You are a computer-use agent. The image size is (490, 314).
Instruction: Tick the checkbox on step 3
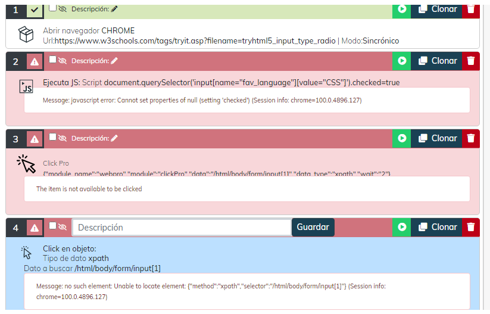click(x=52, y=137)
